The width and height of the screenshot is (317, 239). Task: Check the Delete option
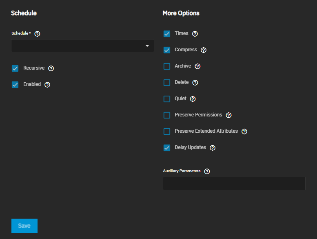click(167, 83)
